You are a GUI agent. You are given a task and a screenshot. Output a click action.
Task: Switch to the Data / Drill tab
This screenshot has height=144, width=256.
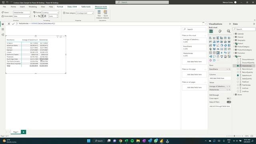coord(72,7)
